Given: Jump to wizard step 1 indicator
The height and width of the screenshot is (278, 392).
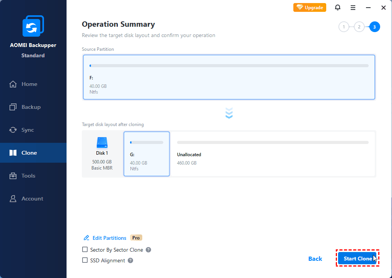Looking at the screenshot, I should pyautogui.click(x=344, y=27).
